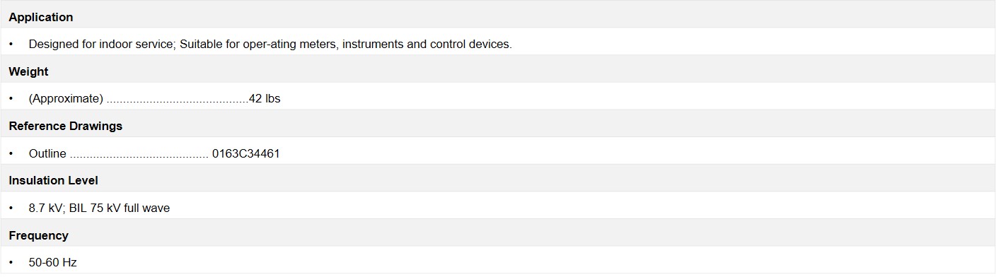Image resolution: width=996 pixels, height=277 pixels.
Task: Click the bullet next to the weight entry
Action: [x=11, y=99]
